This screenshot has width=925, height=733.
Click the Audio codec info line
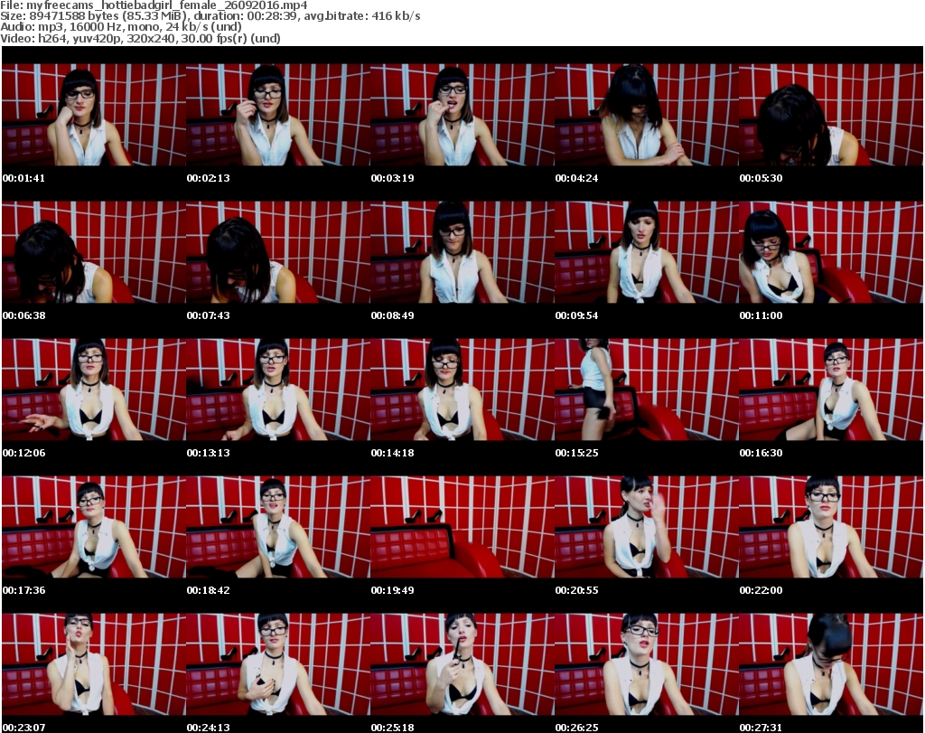(122, 27)
